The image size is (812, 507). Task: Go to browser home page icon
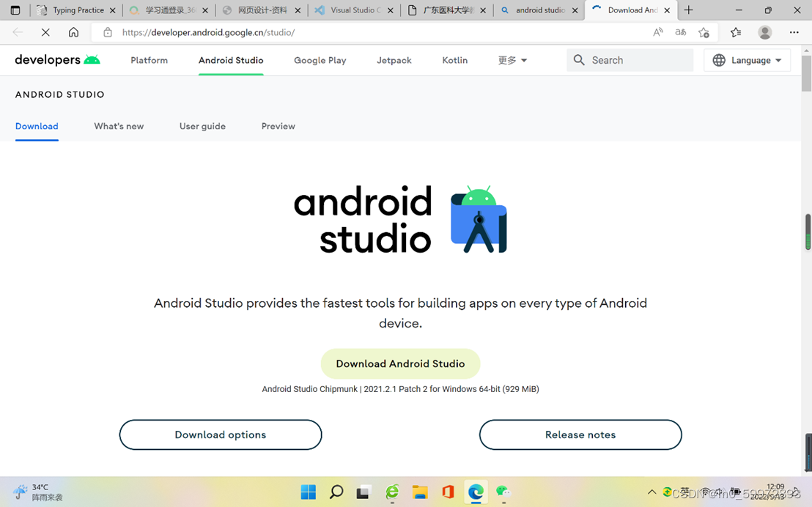click(73, 32)
